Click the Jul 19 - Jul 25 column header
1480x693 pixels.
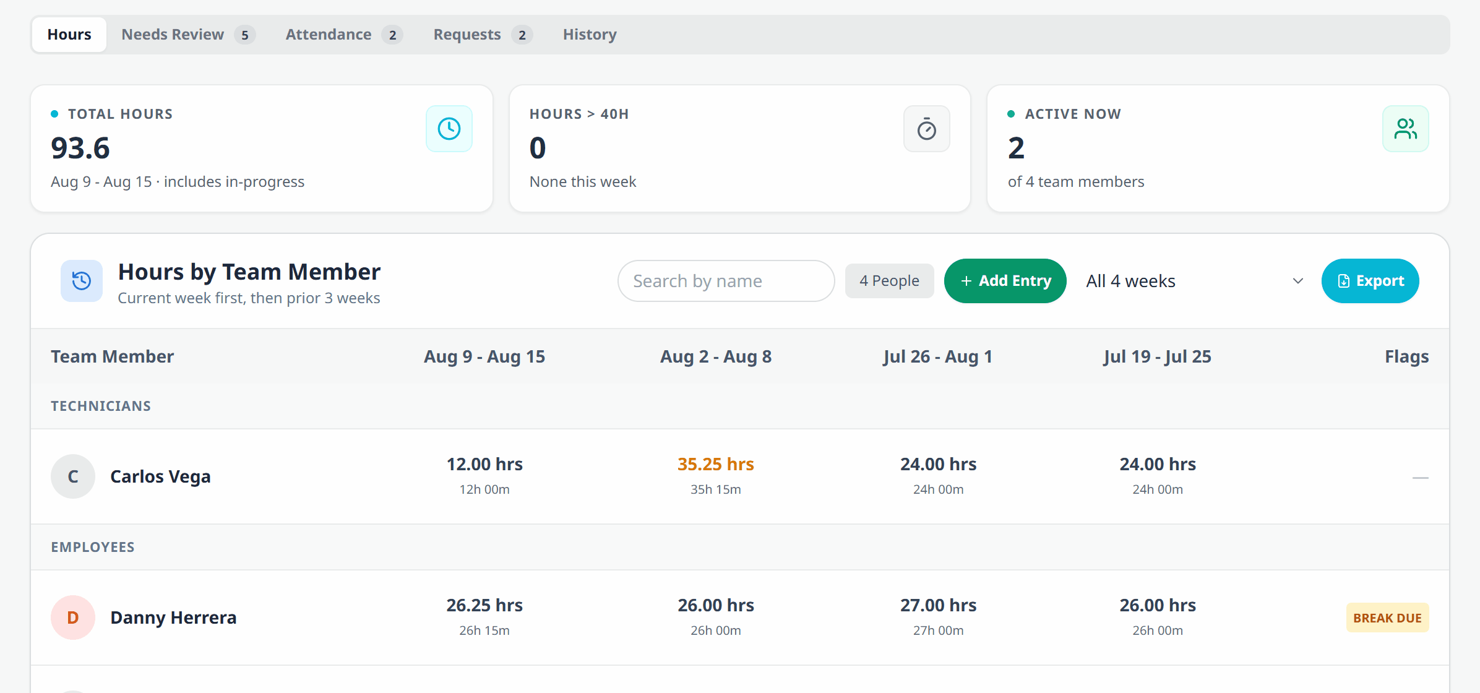1158,356
